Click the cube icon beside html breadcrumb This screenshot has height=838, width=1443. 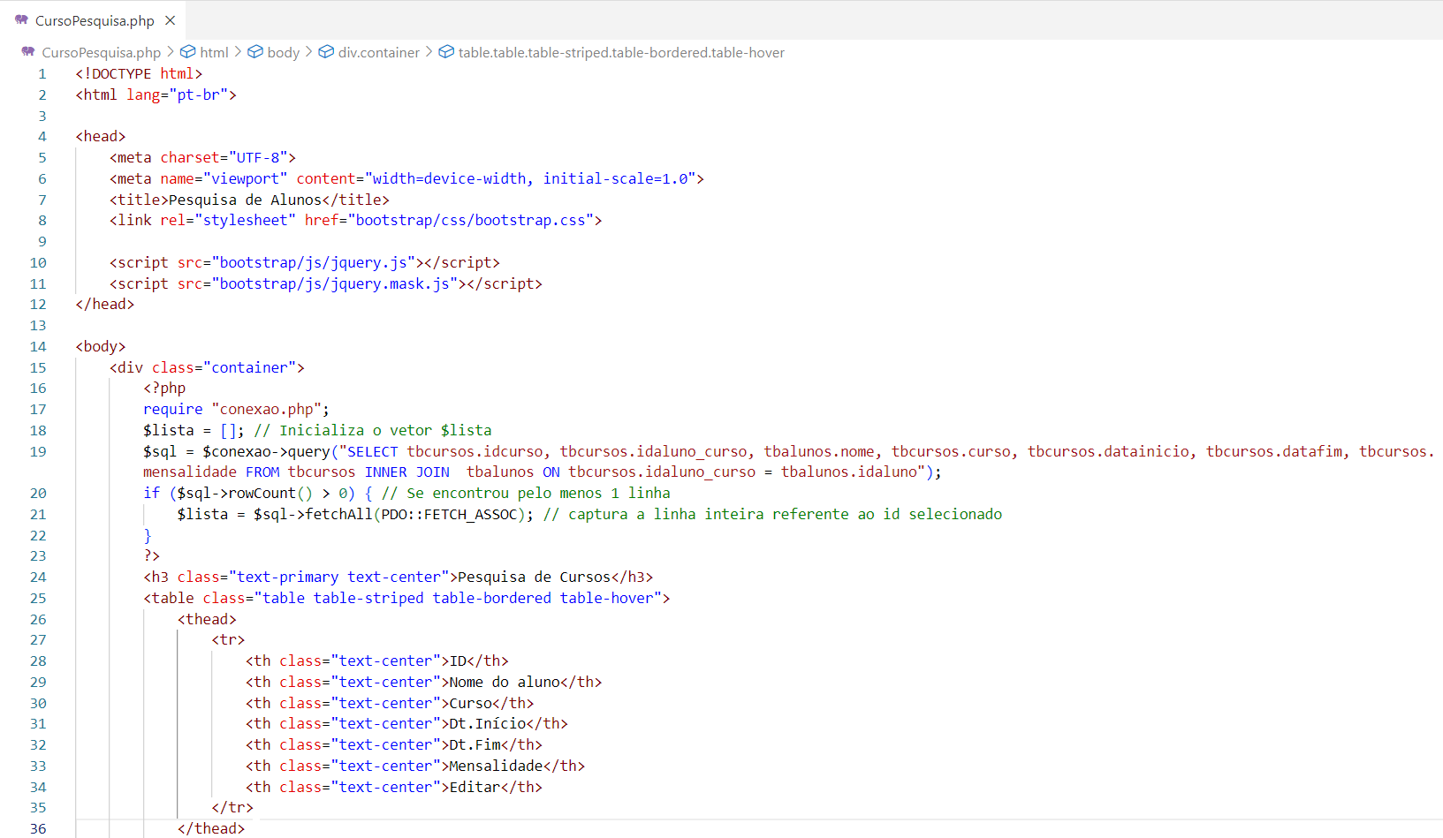[187, 52]
